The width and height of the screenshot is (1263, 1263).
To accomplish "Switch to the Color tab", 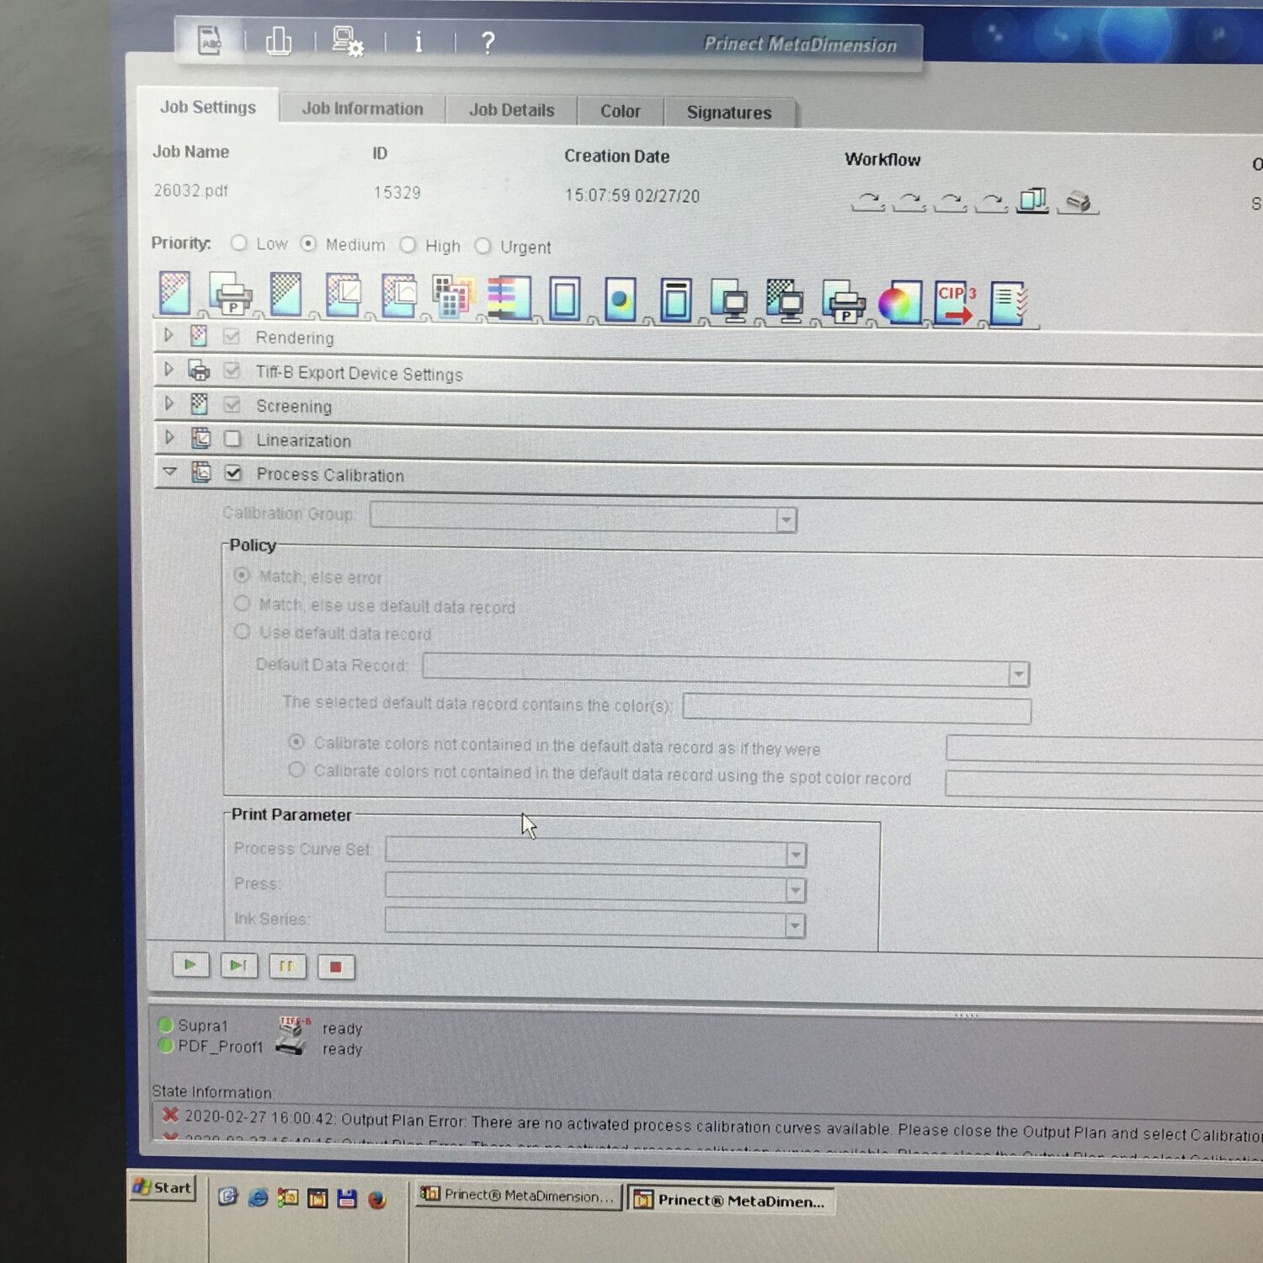I will (621, 111).
